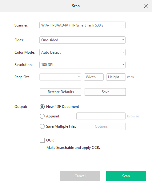Open the Scanner device dropdown
Viewport: 152px width, 184px height.
(x=82, y=25)
